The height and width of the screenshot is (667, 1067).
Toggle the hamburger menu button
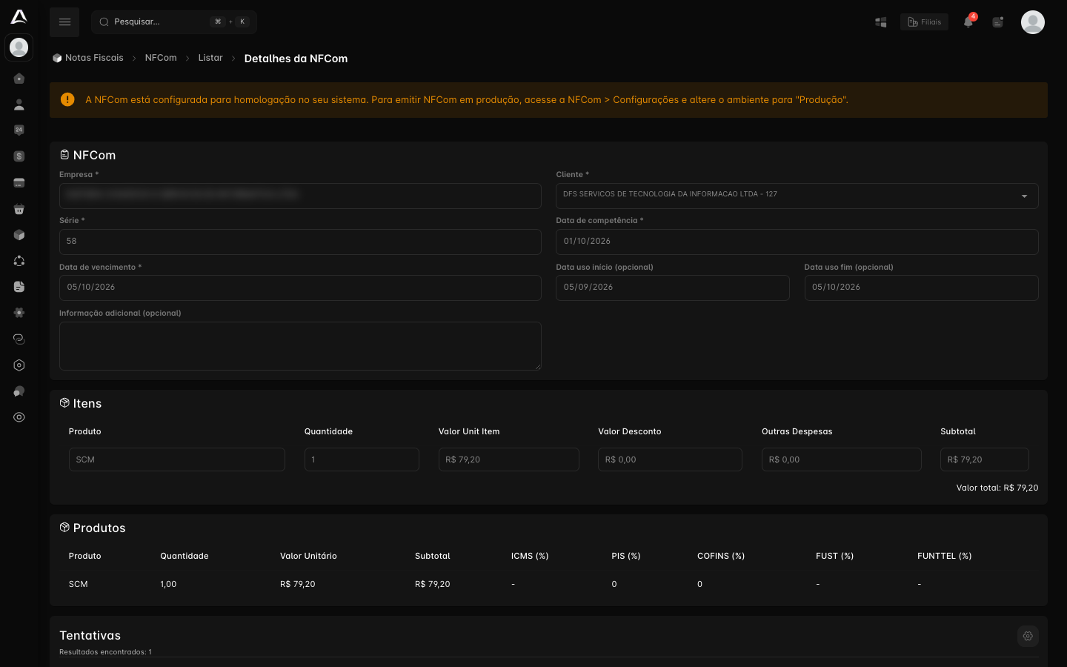coord(64,22)
